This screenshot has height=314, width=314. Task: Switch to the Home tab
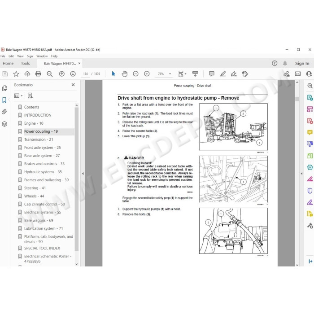pos(8,63)
